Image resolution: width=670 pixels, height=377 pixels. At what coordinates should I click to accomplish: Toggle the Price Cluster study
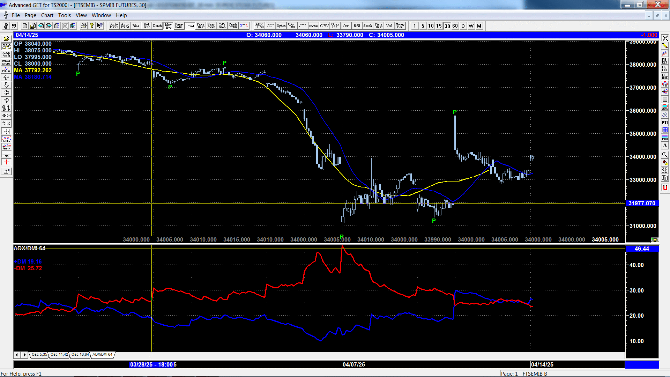201,26
